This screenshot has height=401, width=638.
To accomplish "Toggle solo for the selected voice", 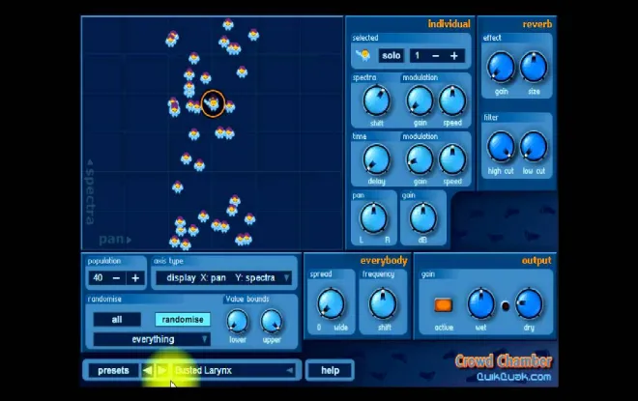I will pyautogui.click(x=391, y=56).
